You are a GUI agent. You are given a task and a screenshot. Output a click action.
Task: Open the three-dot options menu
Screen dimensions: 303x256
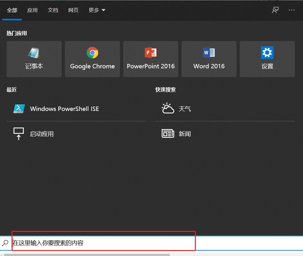(x=292, y=10)
